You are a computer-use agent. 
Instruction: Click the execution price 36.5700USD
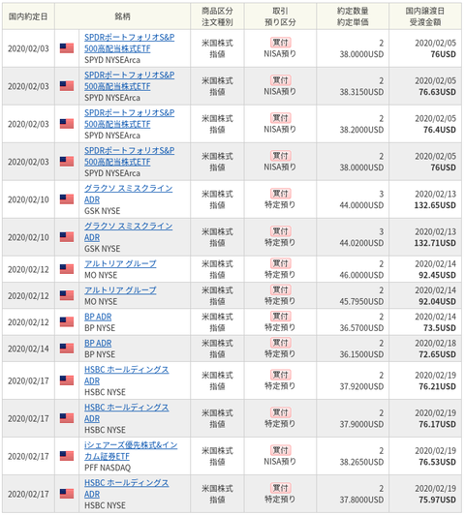pos(361,328)
